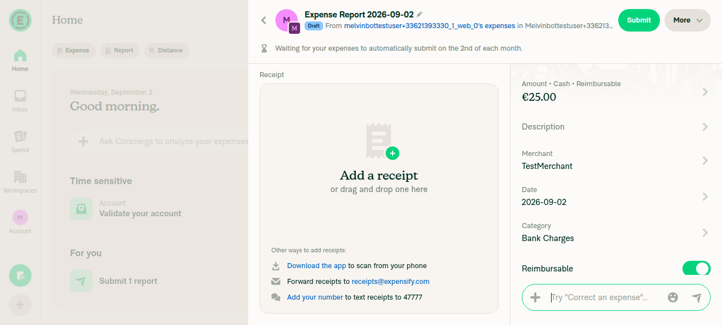Screen dimensions: 722x325
Task: Expand the Merchant TestMerchant row
Action: click(616, 161)
